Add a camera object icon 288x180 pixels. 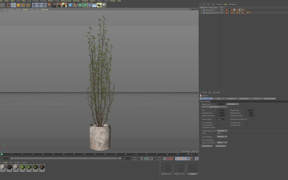pos(99,5)
